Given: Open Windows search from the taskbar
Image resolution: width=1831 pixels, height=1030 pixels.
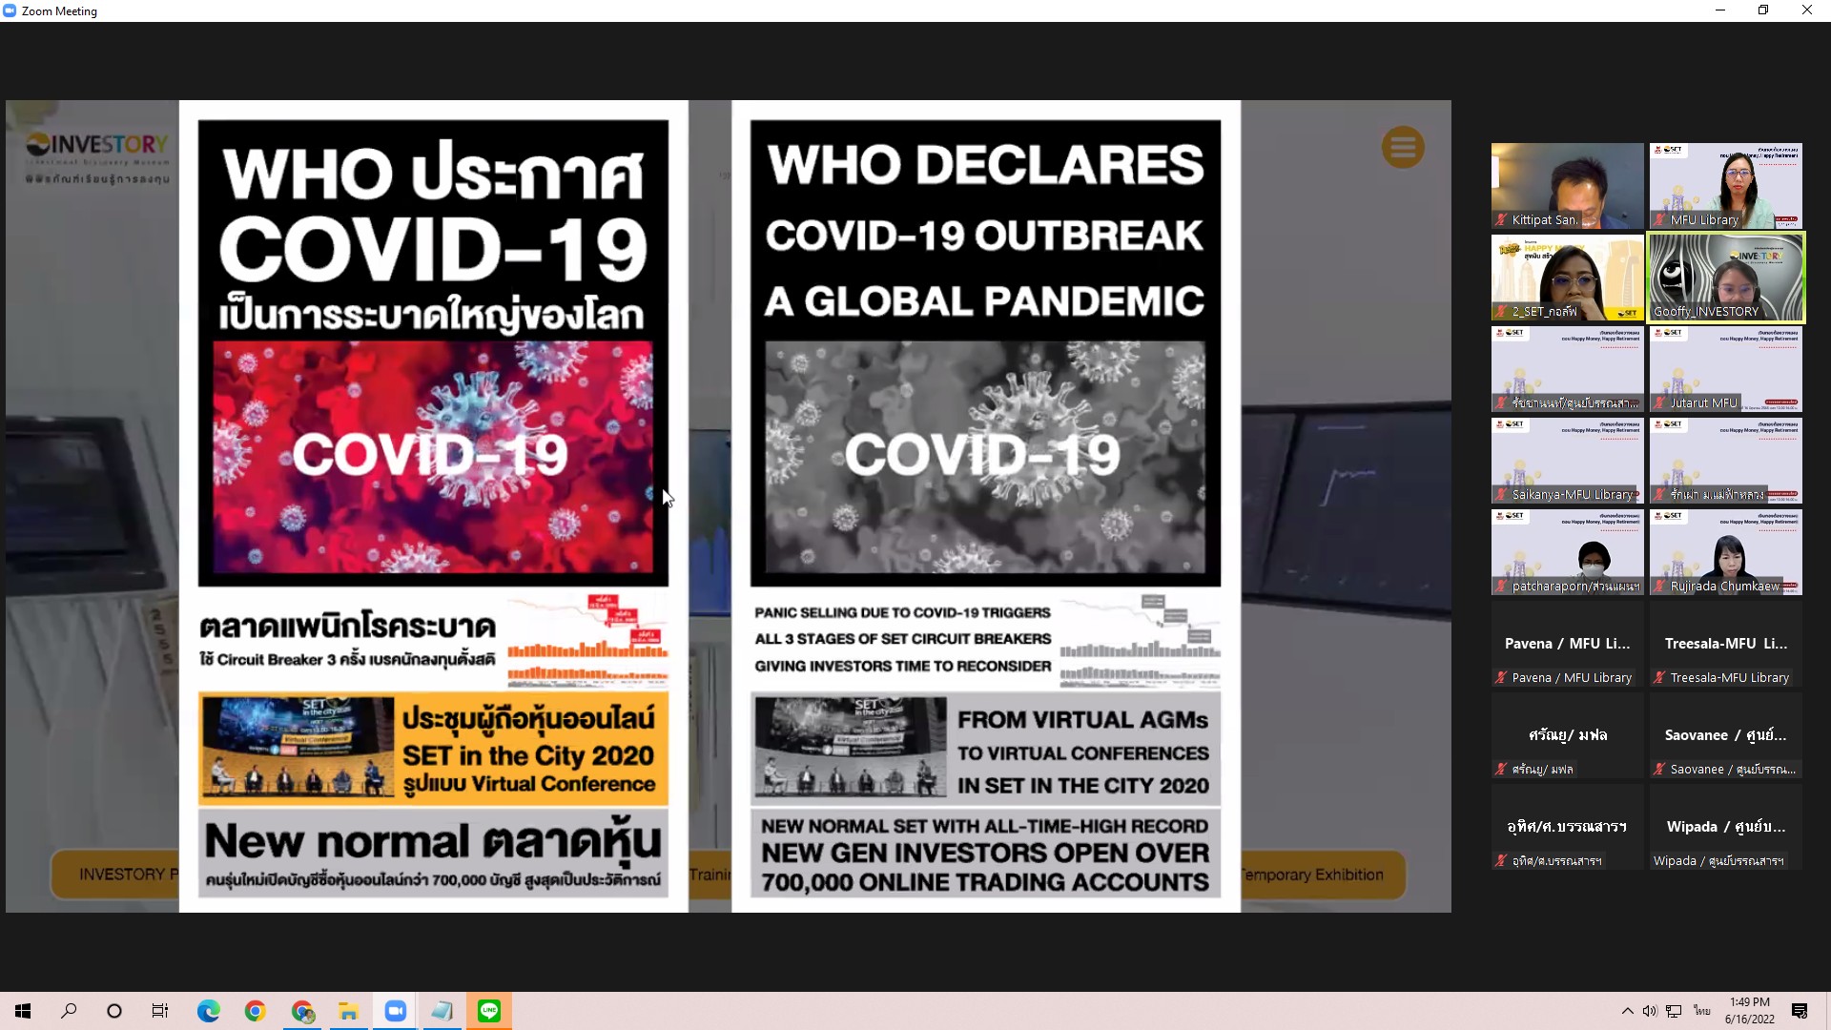Looking at the screenshot, I should (69, 1011).
